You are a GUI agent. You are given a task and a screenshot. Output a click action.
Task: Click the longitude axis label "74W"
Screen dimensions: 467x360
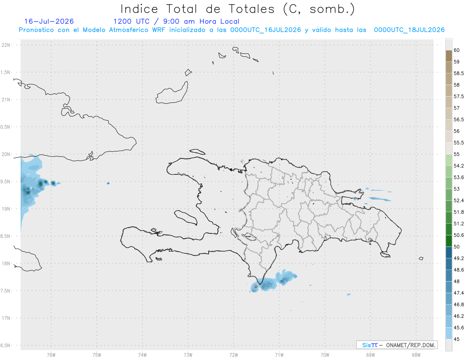[142, 355]
